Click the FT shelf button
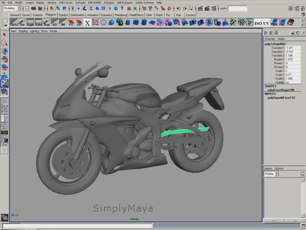The width and height of the screenshot is (306, 230). click(x=71, y=23)
